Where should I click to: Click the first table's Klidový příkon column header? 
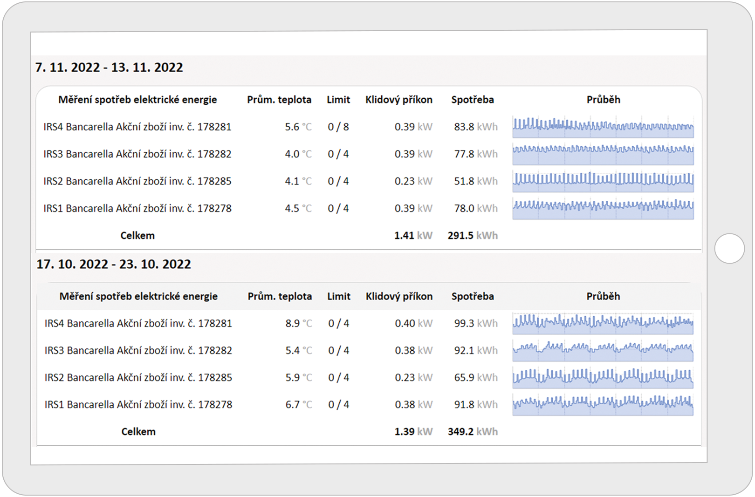pos(399,100)
